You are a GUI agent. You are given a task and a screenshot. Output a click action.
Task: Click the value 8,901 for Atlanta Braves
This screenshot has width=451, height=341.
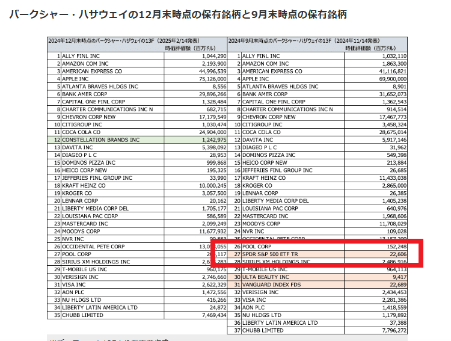[399, 87]
